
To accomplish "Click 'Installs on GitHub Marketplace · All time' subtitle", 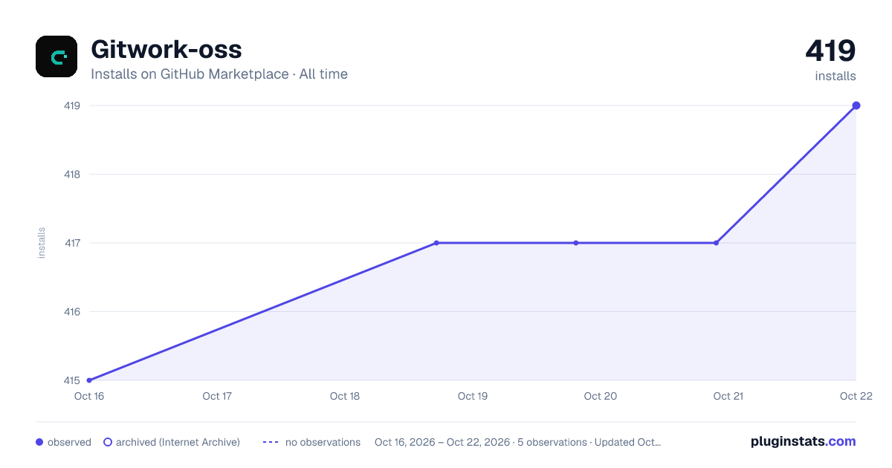I will (x=219, y=74).
